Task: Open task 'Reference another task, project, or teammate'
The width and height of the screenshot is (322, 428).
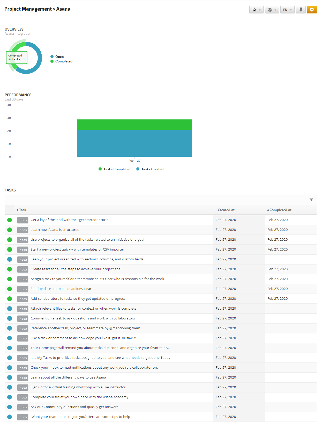Action: click(85, 328)
